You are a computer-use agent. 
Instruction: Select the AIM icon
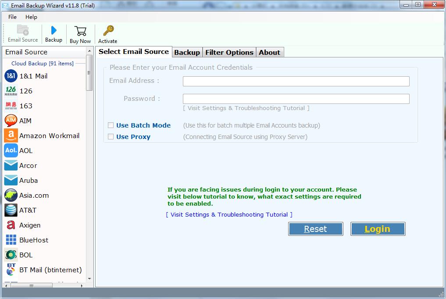[11, 121]
